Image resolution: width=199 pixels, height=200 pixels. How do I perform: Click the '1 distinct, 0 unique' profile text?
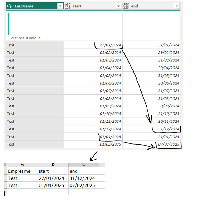pyautogui.click(x=24, y=38)
